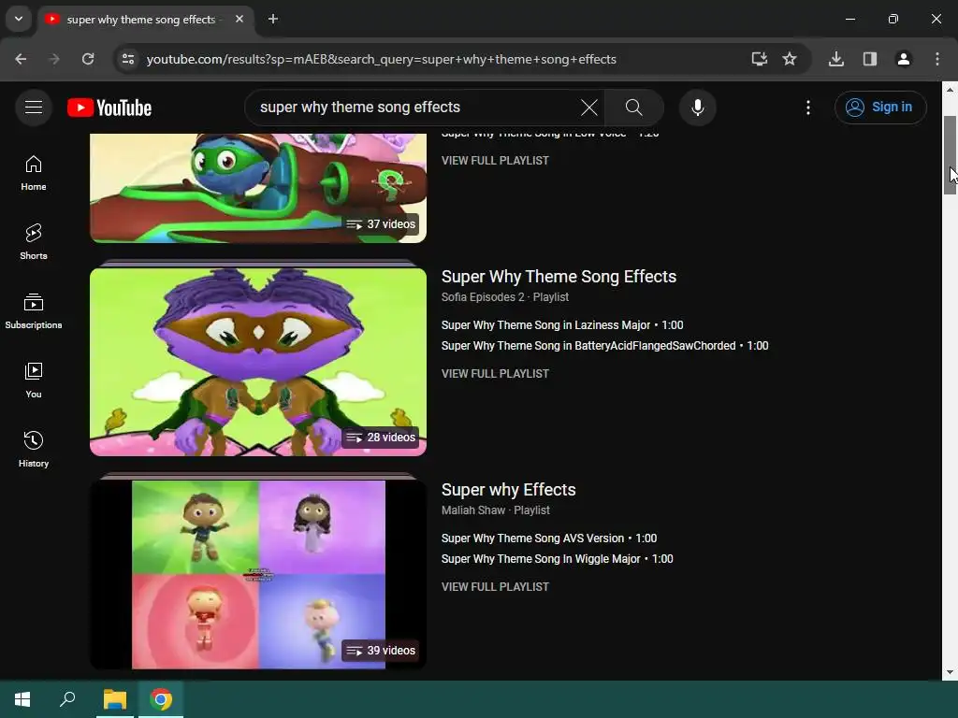Open the YouTube guide hamburger menu

(x=34, y=108)
